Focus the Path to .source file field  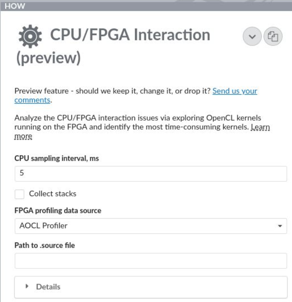[150, 261]
